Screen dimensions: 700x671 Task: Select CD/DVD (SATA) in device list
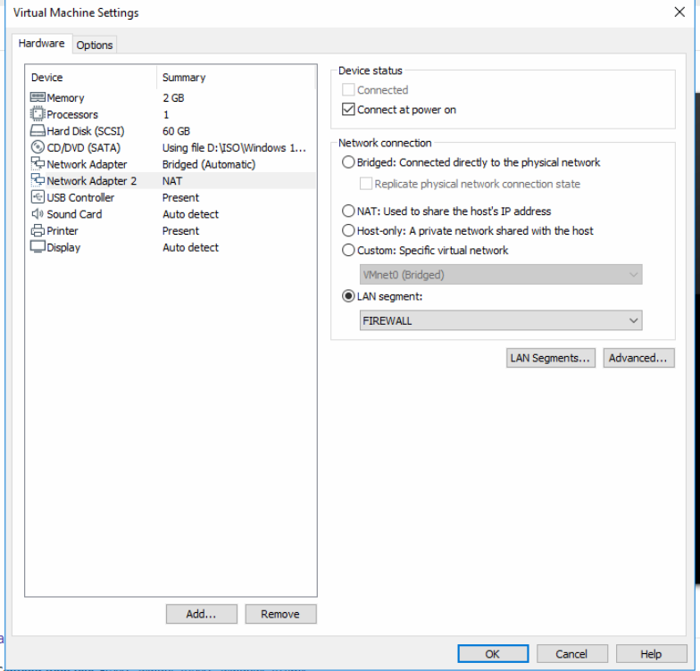[x=171, y=147]
